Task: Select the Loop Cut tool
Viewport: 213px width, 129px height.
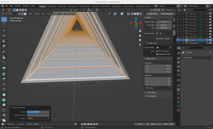Action: [4, 84]
